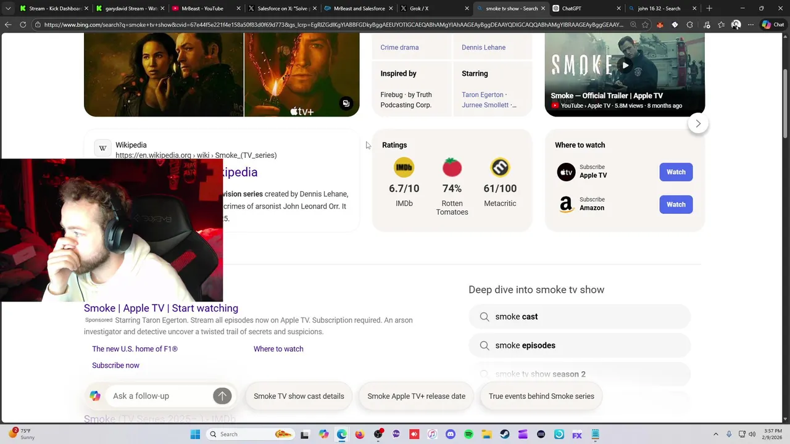The image size is (790, 444).
Task: Click the Crime drama genre text
Action: pos(399,47)
